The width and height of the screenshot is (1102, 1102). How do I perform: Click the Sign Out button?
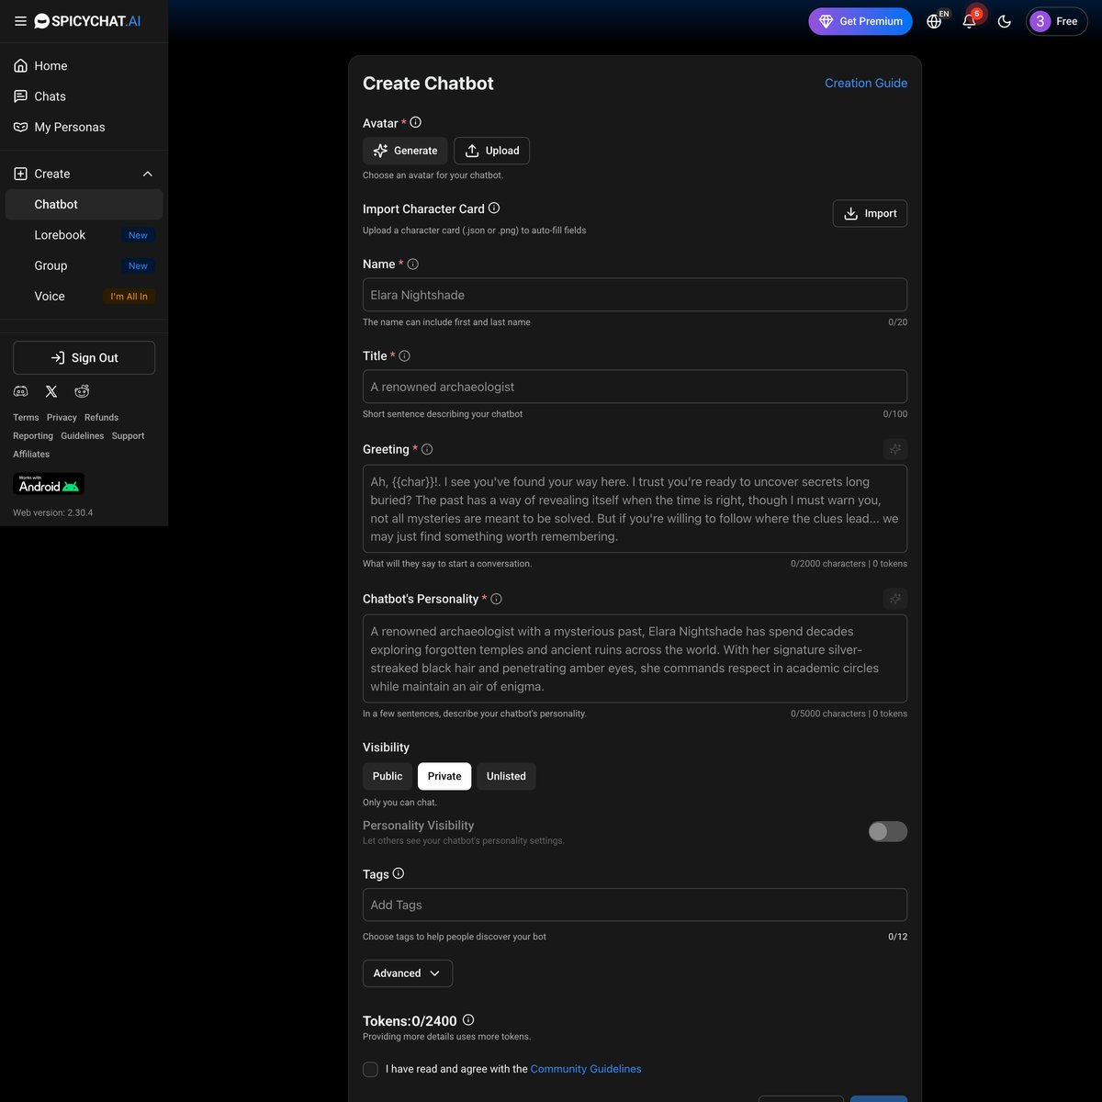click(x=84, y=358)
